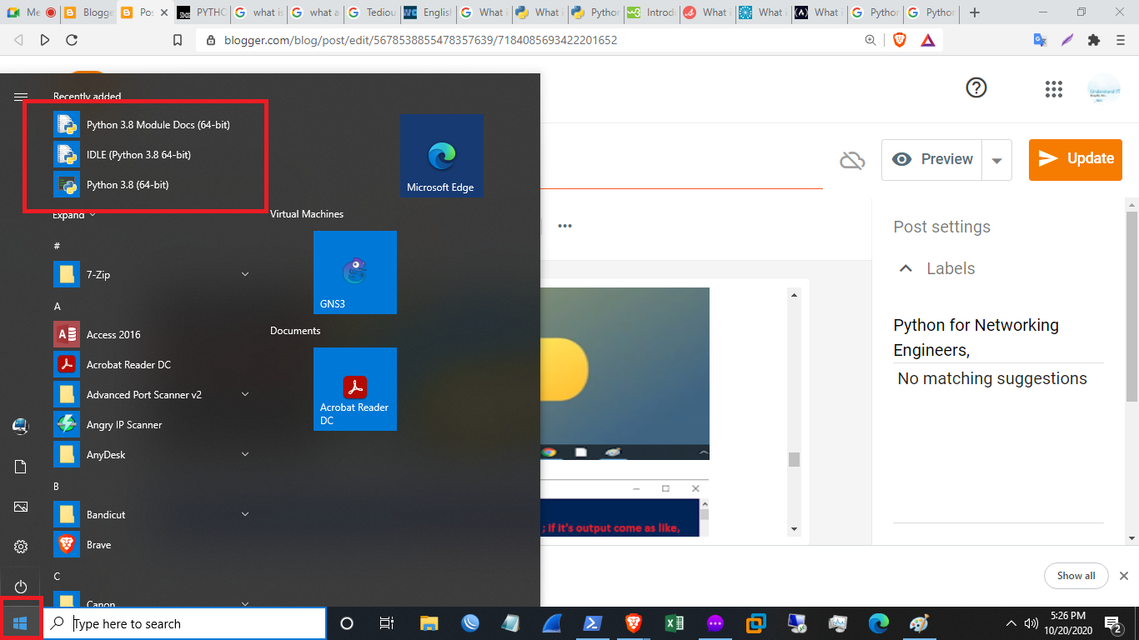Show hidden system tray icons
Screen dimensions: 1139x640
(1011, 623)
